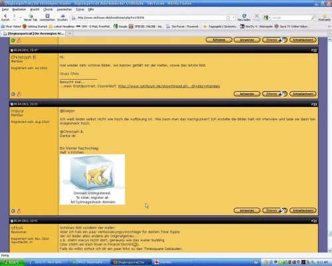Toggle multi-quote icon in the top post
The width and height of the screenshot is (332, 266).
pyautogui.click(x=284, y=40)
